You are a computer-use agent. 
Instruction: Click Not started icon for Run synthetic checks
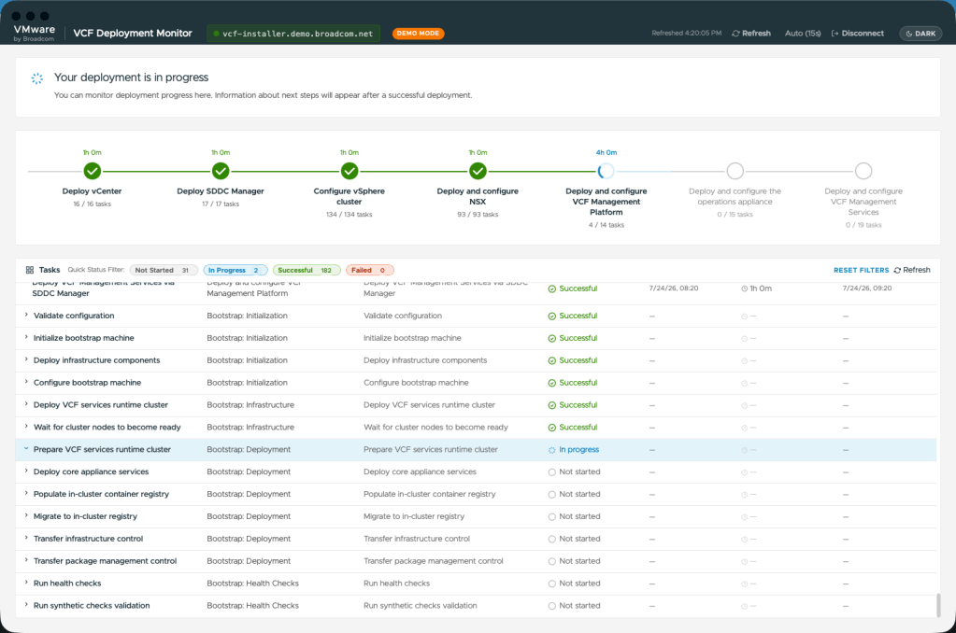click(551, 606)
